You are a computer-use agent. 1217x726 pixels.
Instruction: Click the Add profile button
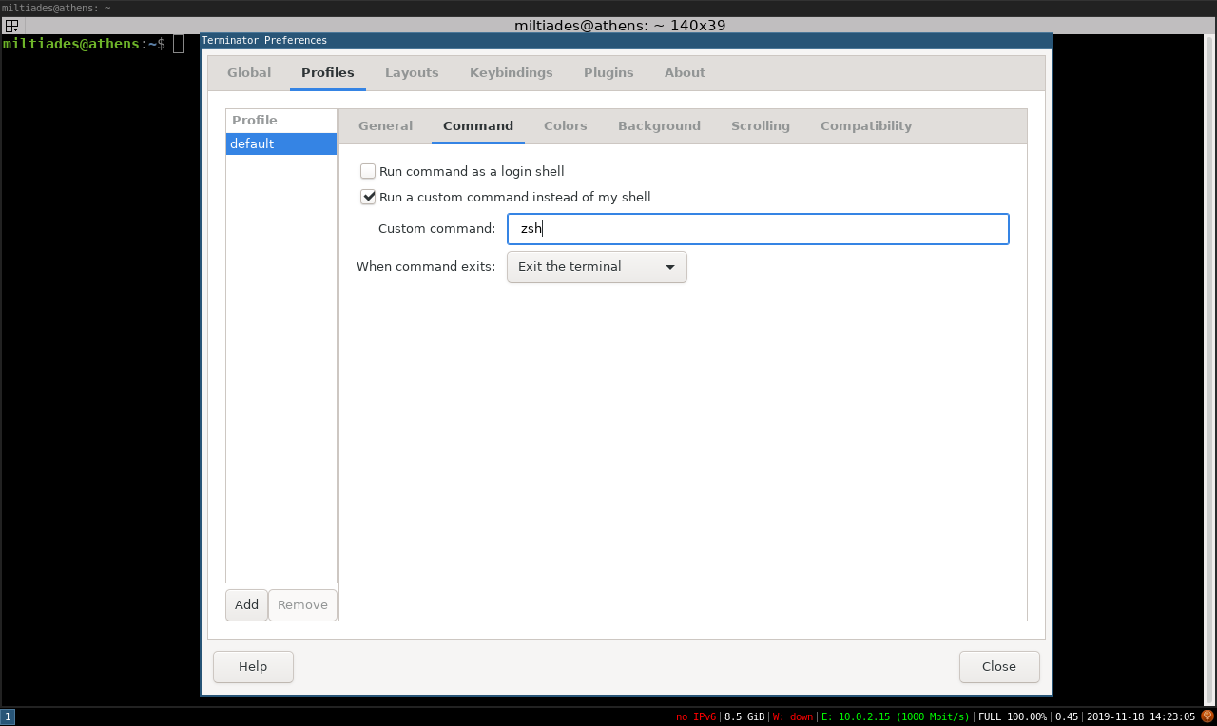246,605
